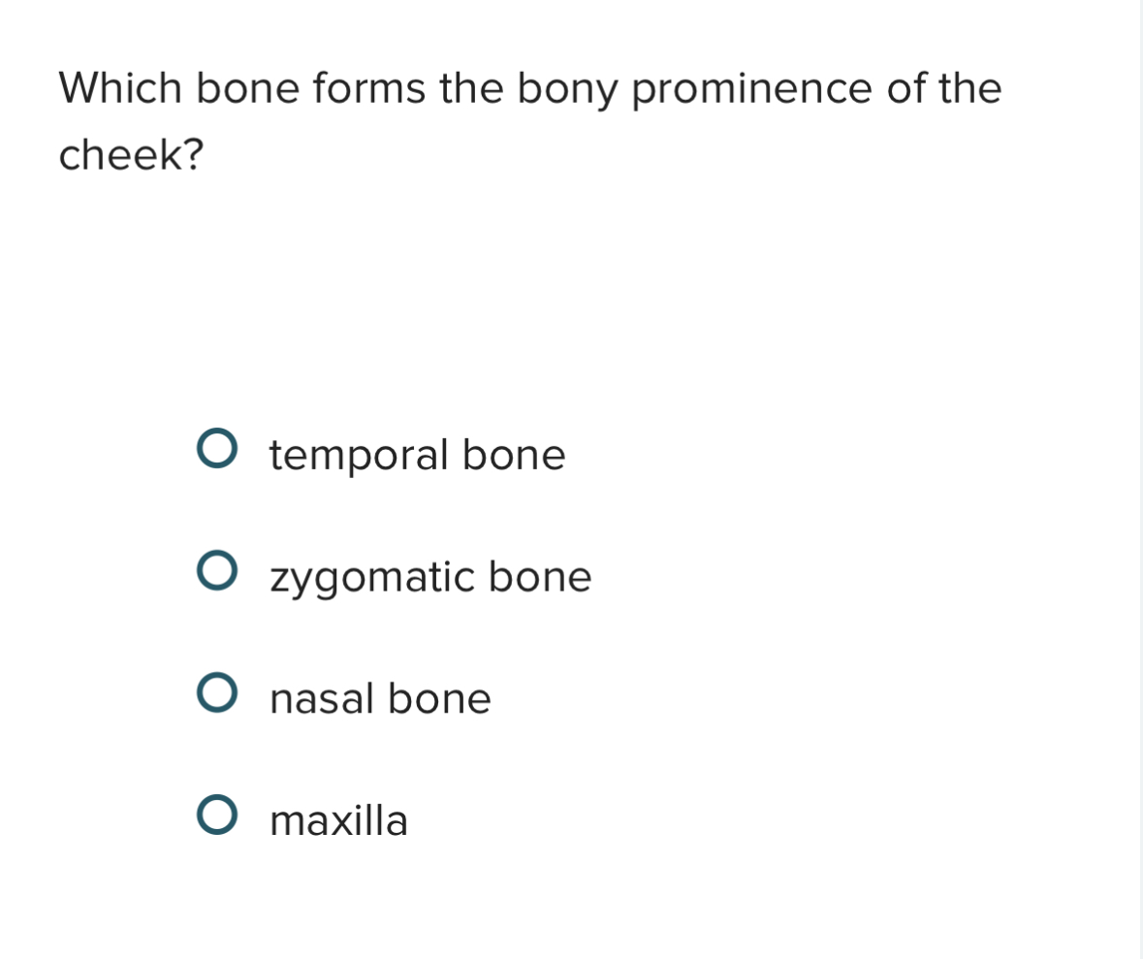This screenshot has height=959, width=1143.
Task: Click the zygomatic bone option label
Action: [429, 575]
